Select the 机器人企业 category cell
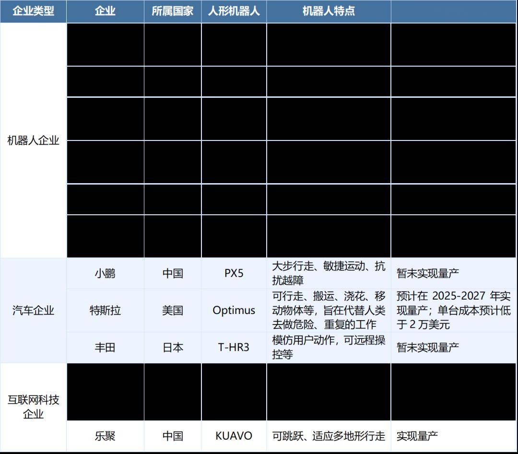Screen dimensions: 518x454 coord(33,140)
